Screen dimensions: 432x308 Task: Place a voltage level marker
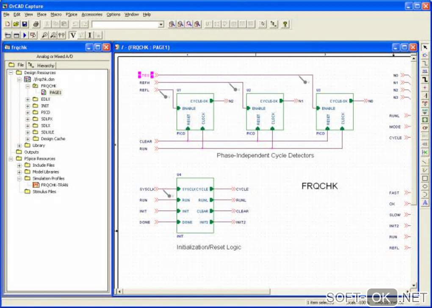(44, 35)
